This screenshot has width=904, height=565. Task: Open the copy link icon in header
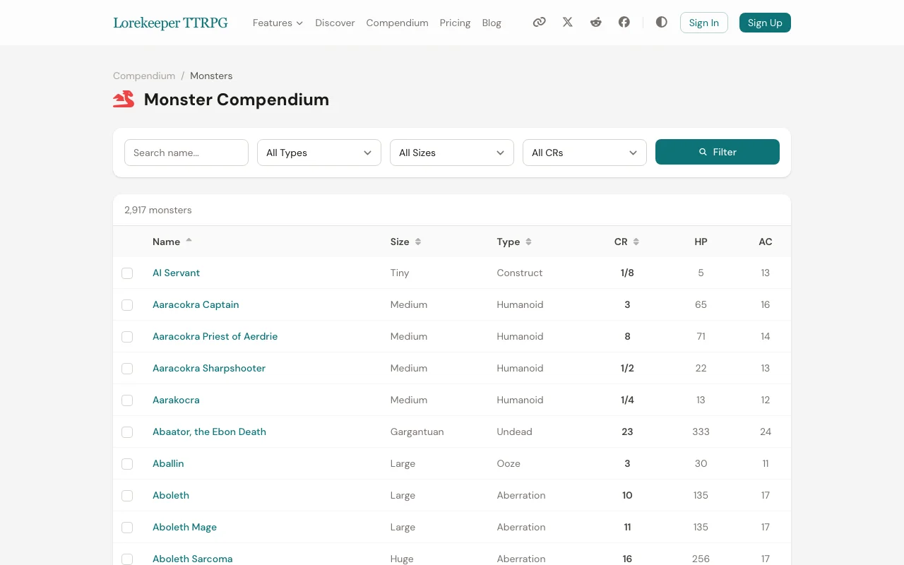(540, 22)
